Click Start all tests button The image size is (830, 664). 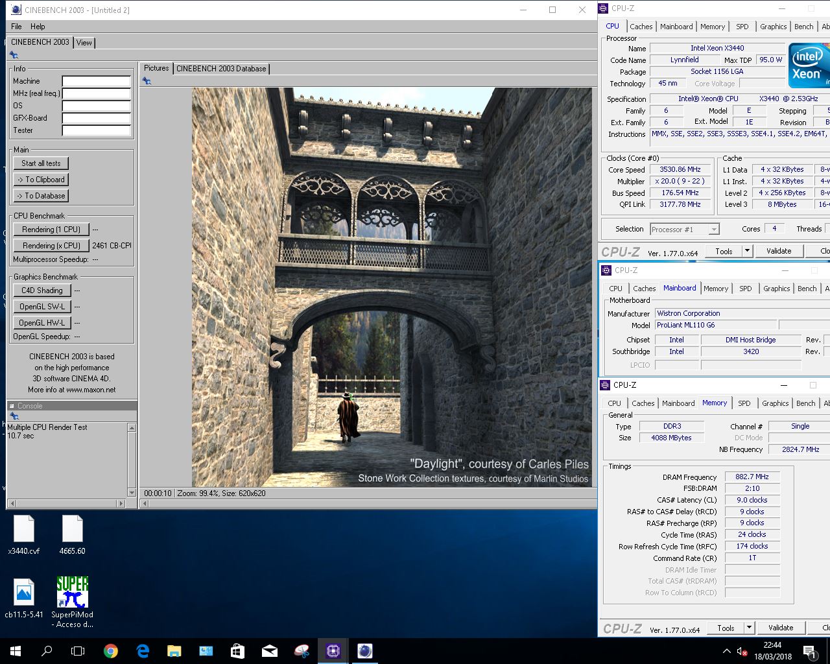click(41, 163)
